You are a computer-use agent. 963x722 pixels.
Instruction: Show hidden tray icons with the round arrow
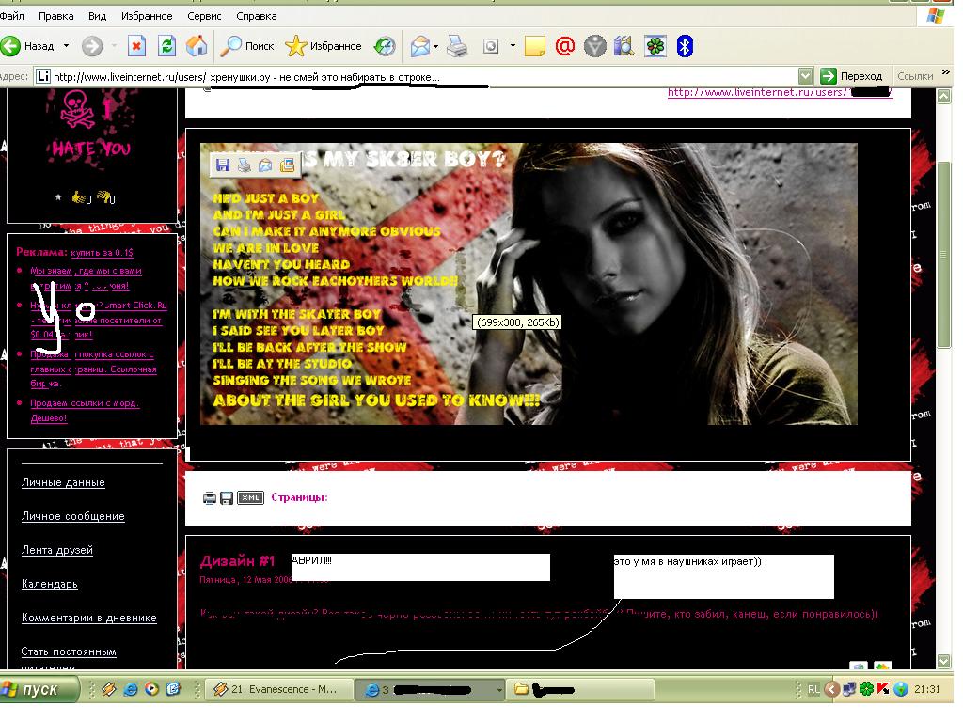(x=832, y=689)
